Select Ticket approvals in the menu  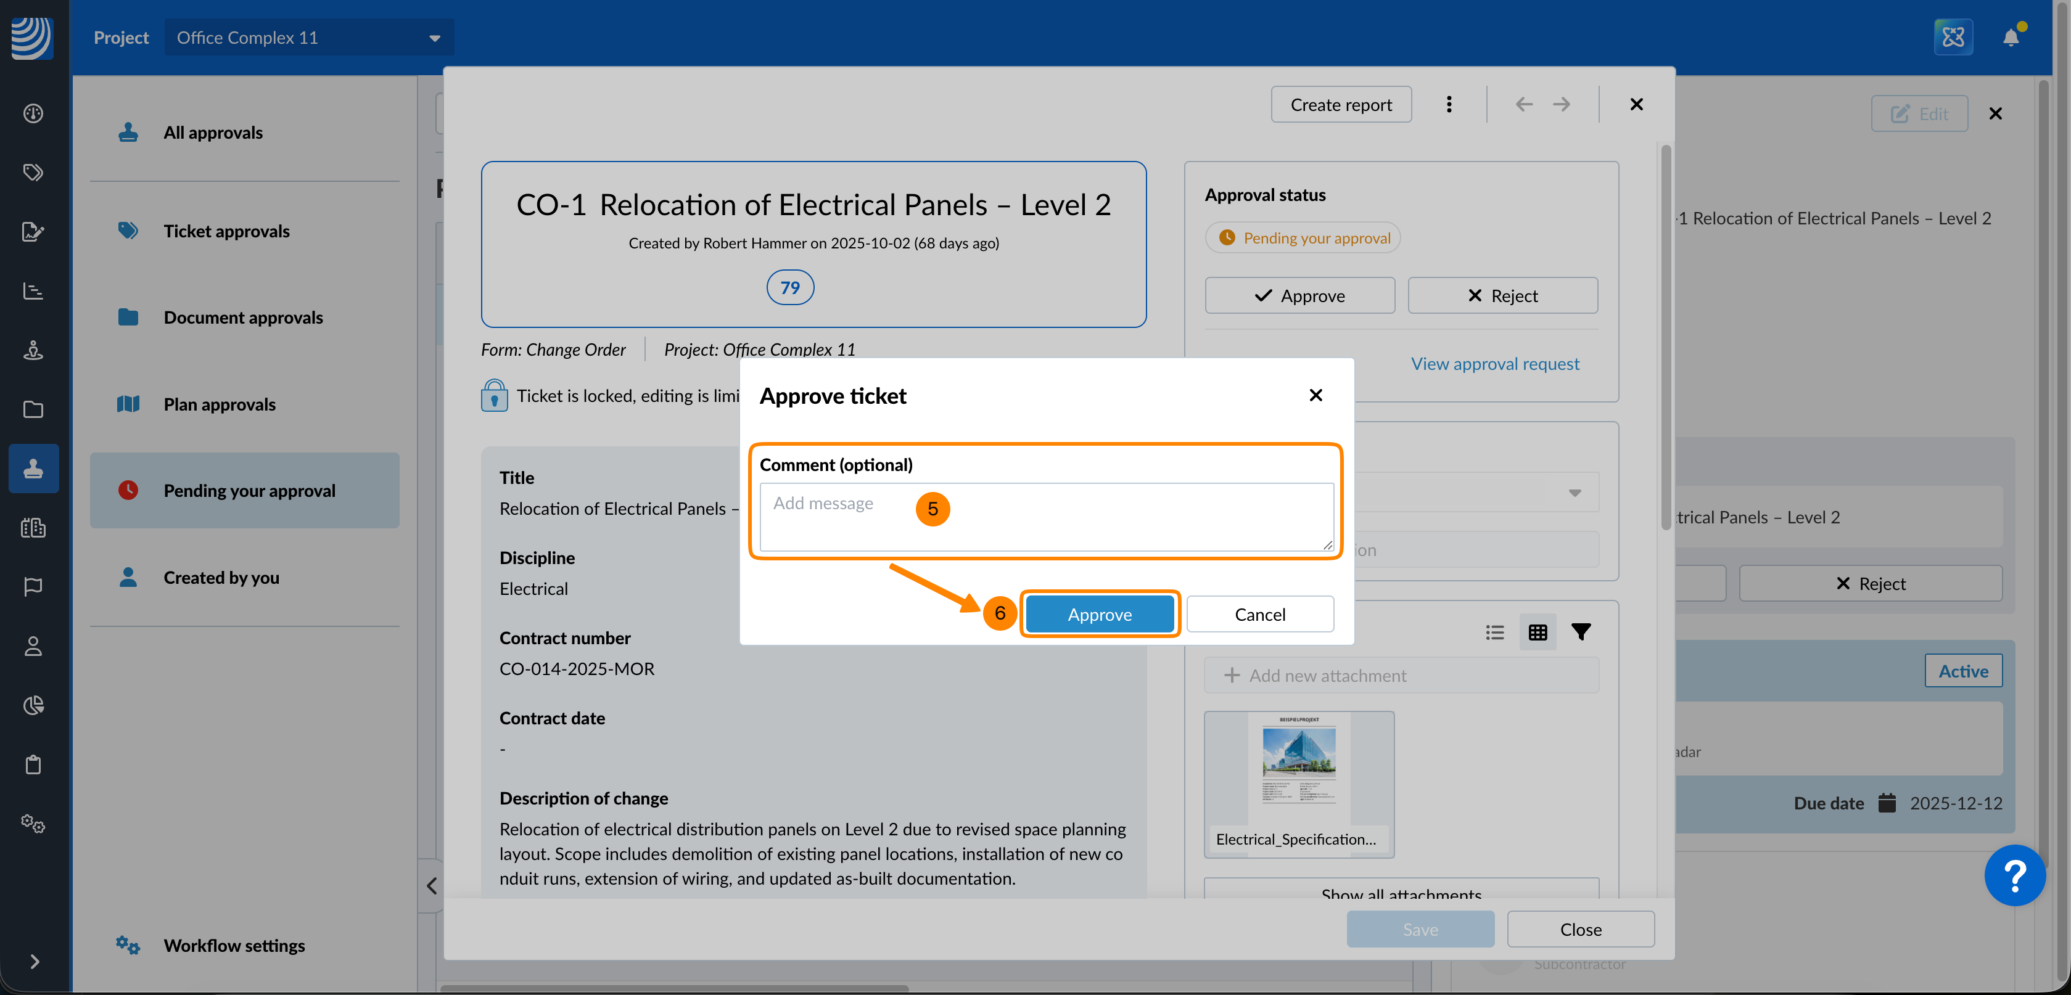226,231
